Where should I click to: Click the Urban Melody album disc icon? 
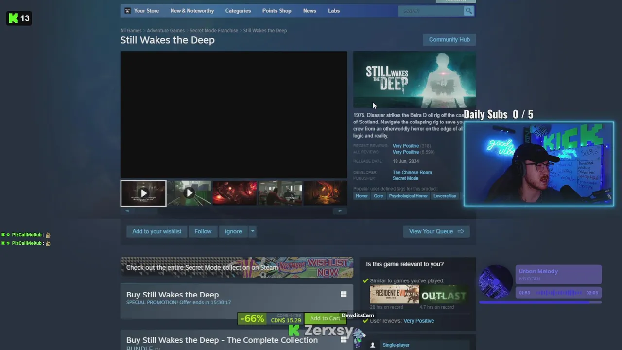(x=496, y=282)
